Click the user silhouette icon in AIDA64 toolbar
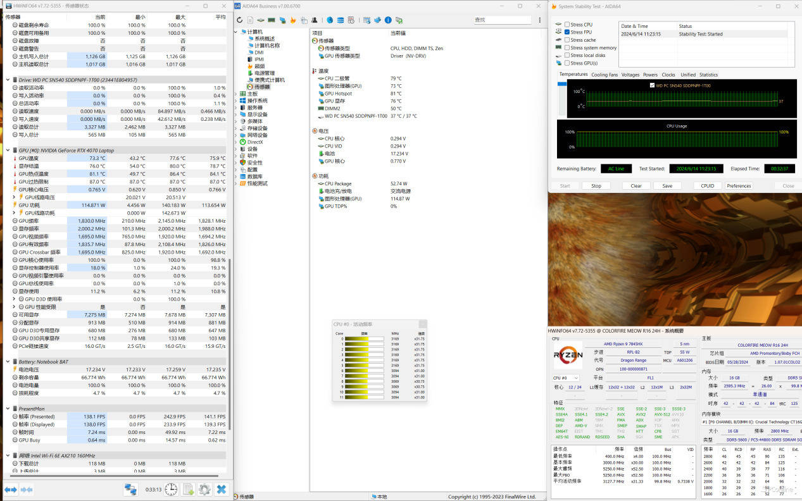The width and height of the screenshot is (802, 501). coord(315,20)
